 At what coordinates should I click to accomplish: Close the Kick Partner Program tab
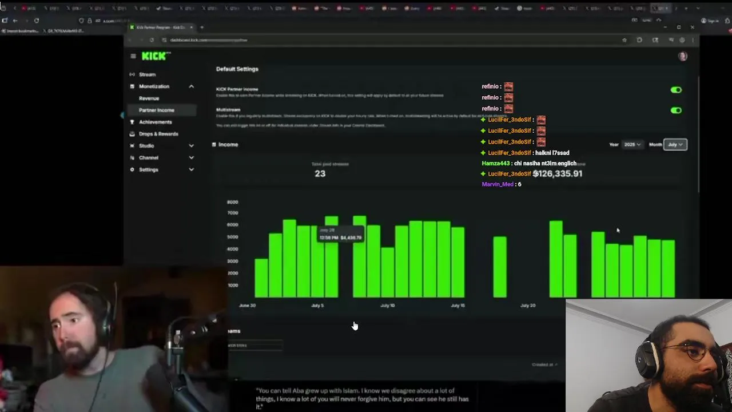(192, 27)
